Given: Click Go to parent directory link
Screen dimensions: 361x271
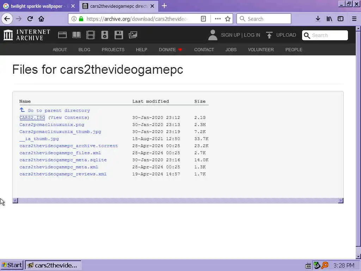Looking at the screenshot, I should (x=59, y=110).
